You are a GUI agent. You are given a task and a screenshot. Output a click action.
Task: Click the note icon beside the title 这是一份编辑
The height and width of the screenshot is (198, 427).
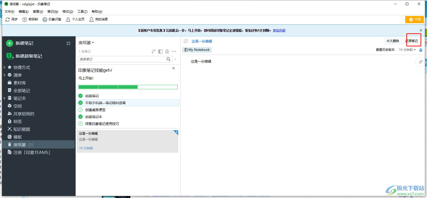click(186, 41)
